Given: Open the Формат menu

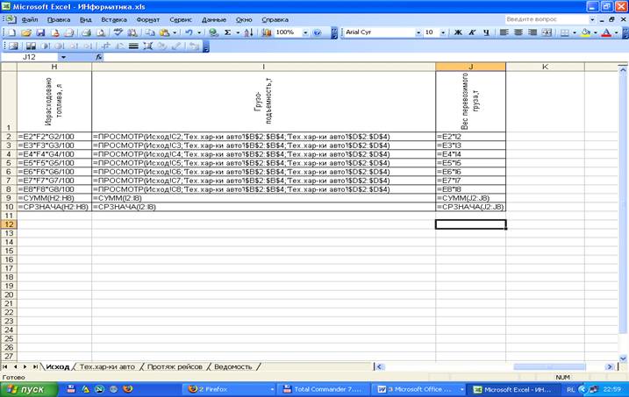Looking at the screenshot, I should [x=147, y=18].
